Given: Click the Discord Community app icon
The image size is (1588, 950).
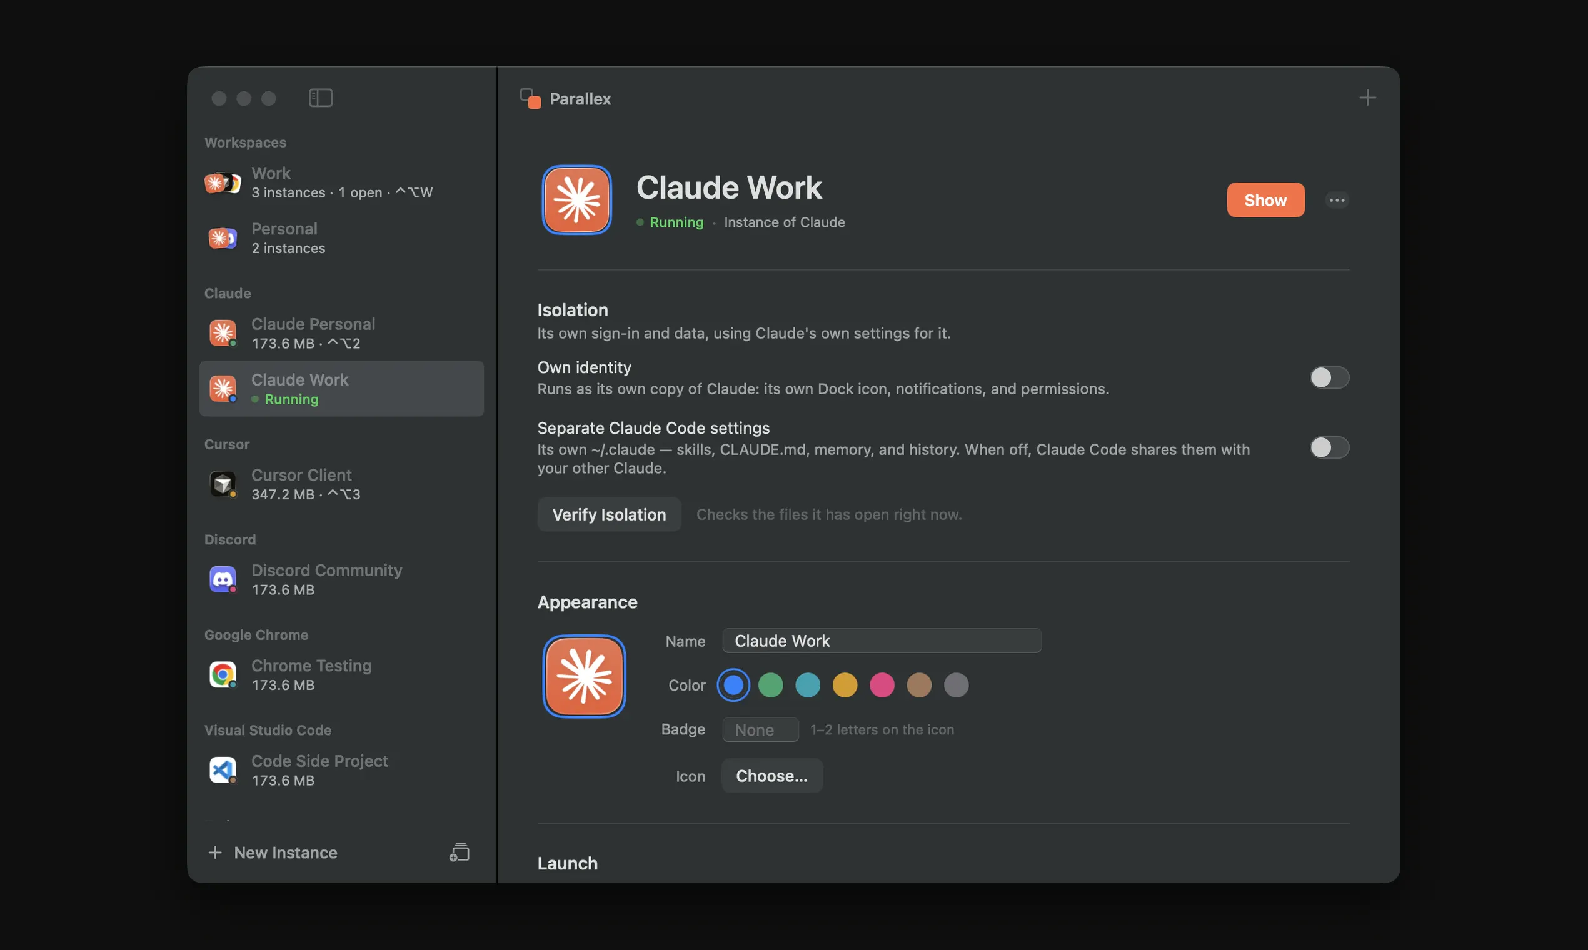Looking at the screenshot, I should click(x=222, y=579).
